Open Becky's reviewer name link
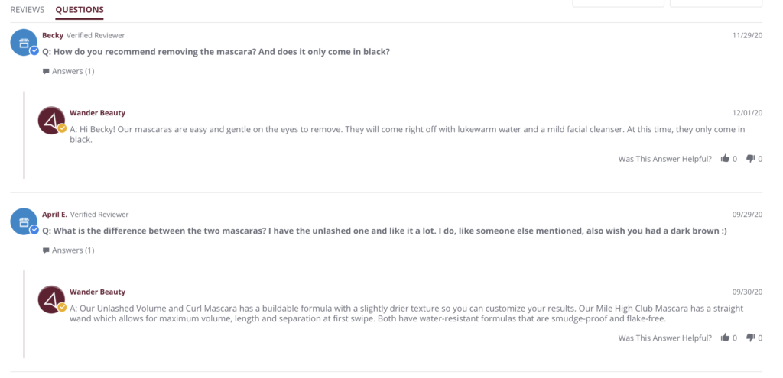 pos(53,35)
